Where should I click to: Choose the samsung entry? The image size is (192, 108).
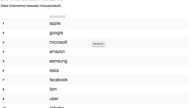(58, 61)
